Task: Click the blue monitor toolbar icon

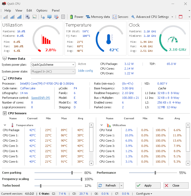Action: [49, 17]
